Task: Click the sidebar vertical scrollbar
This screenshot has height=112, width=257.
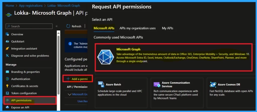Action: coord(58,65)
